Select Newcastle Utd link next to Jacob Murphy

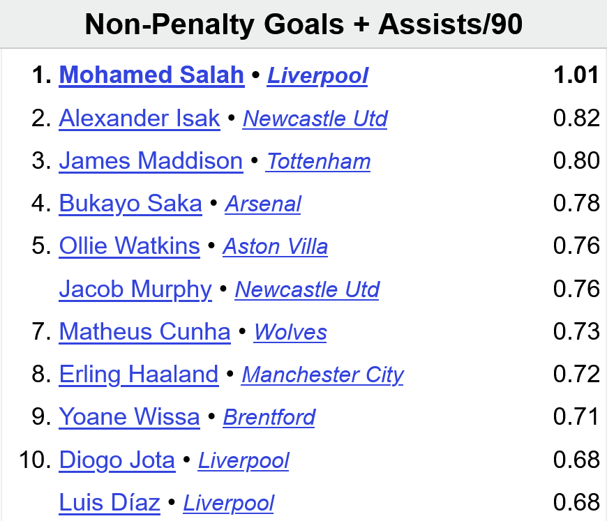308,289
